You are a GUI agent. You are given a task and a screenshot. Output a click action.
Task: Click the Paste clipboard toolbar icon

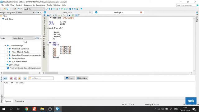(15, 9)
